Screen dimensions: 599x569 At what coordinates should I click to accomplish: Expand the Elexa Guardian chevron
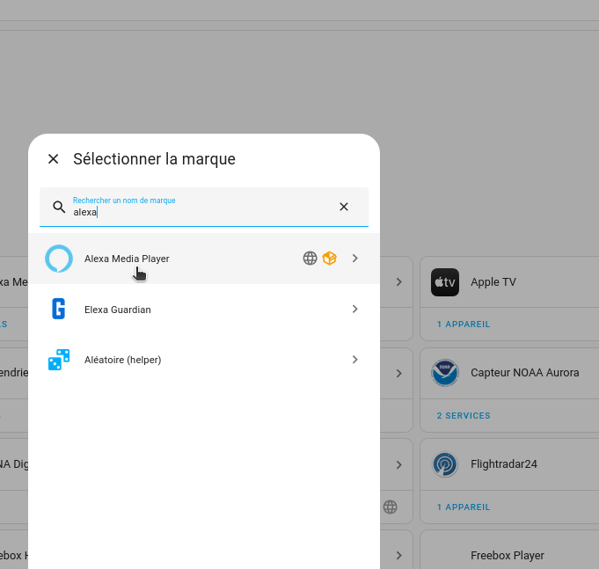pos(354,309)
